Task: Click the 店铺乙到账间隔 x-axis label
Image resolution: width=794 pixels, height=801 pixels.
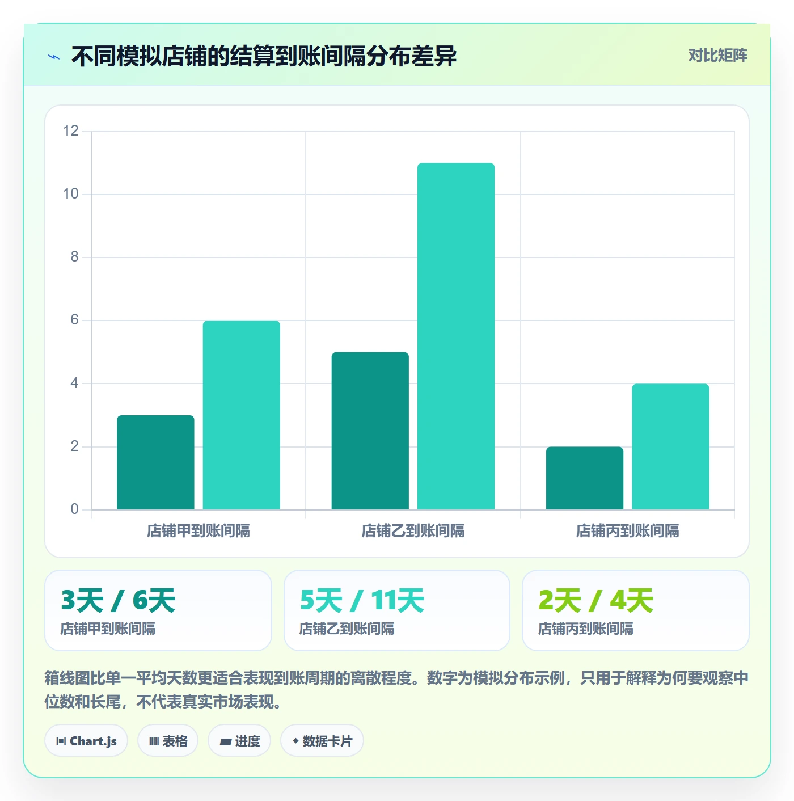Action: 413,531
